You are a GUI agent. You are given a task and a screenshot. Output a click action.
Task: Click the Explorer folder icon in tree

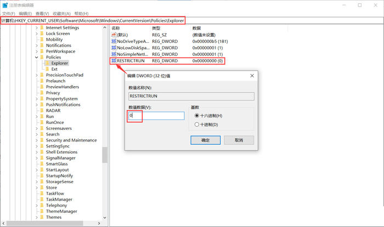(x=47, y=63)
